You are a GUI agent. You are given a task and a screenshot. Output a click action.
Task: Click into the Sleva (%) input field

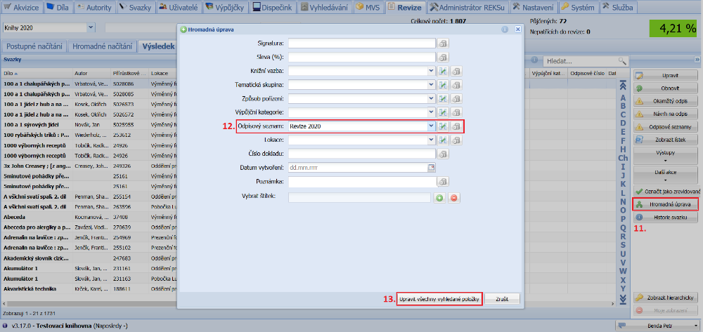[x=361, y=57]
